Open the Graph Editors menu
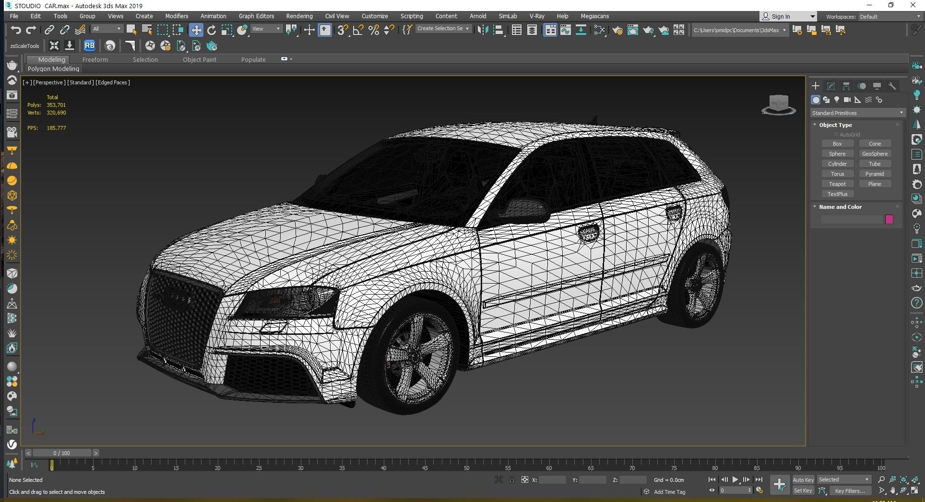 click(x=256, y=16)
